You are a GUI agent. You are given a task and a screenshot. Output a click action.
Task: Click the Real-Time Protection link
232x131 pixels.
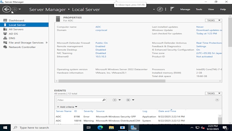tap(209, 43)
